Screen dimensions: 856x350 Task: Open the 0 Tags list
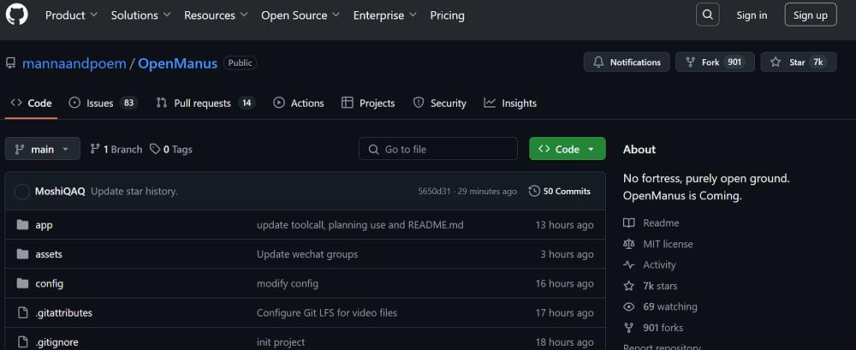pyautogui.click(x=171, y=149)
